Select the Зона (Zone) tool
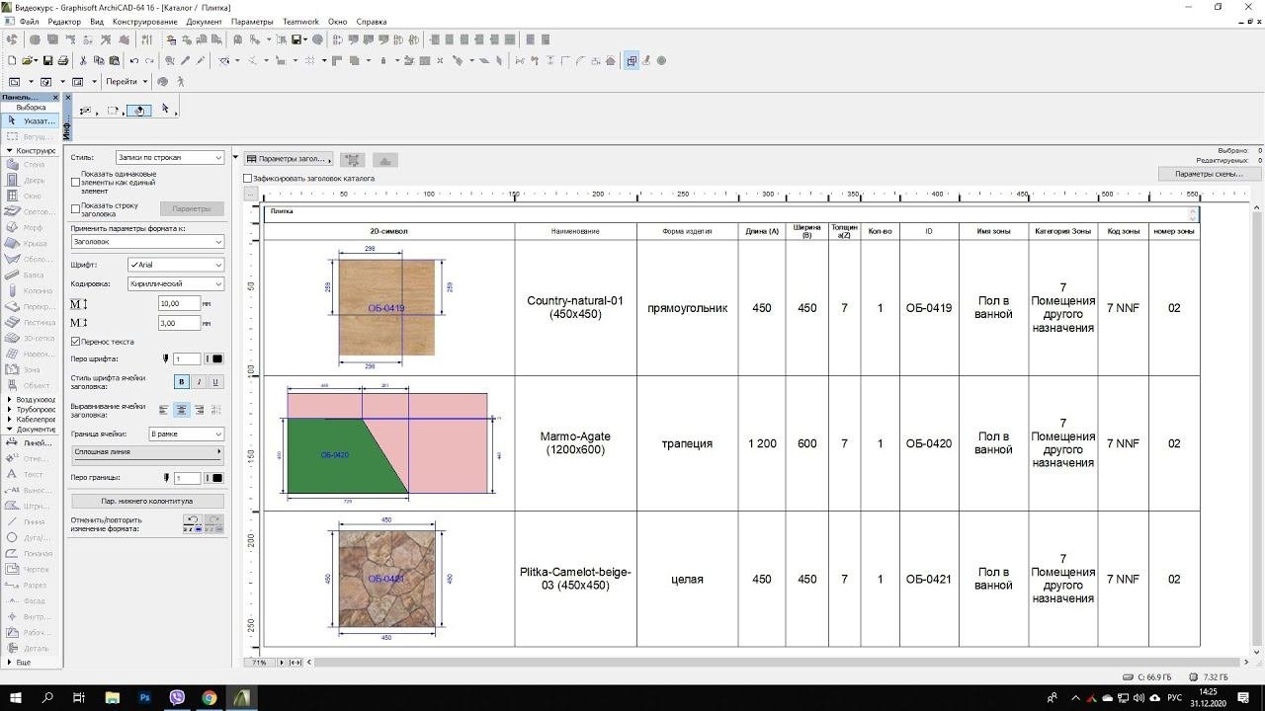The image size is (1265, 711). pyautogui.click(x=32, y=370)
